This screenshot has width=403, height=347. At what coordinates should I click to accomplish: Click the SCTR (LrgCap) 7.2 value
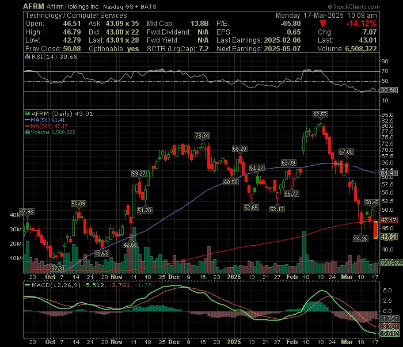click(204, 49)
